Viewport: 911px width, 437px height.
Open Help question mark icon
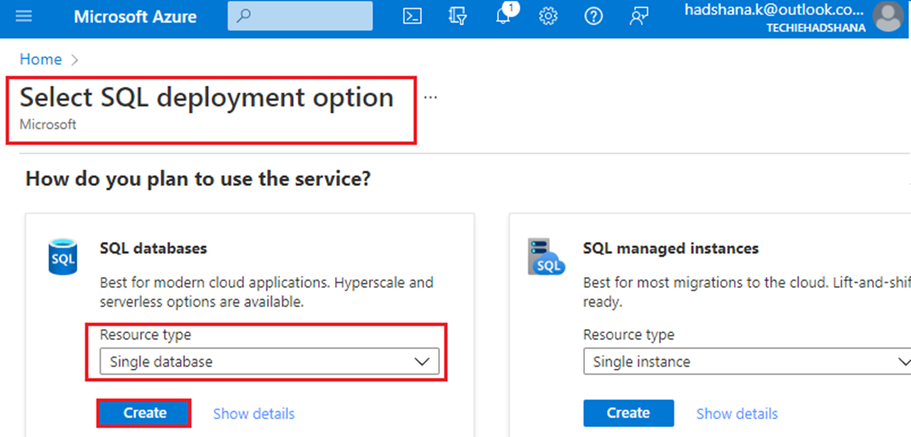tap(593, 17)
